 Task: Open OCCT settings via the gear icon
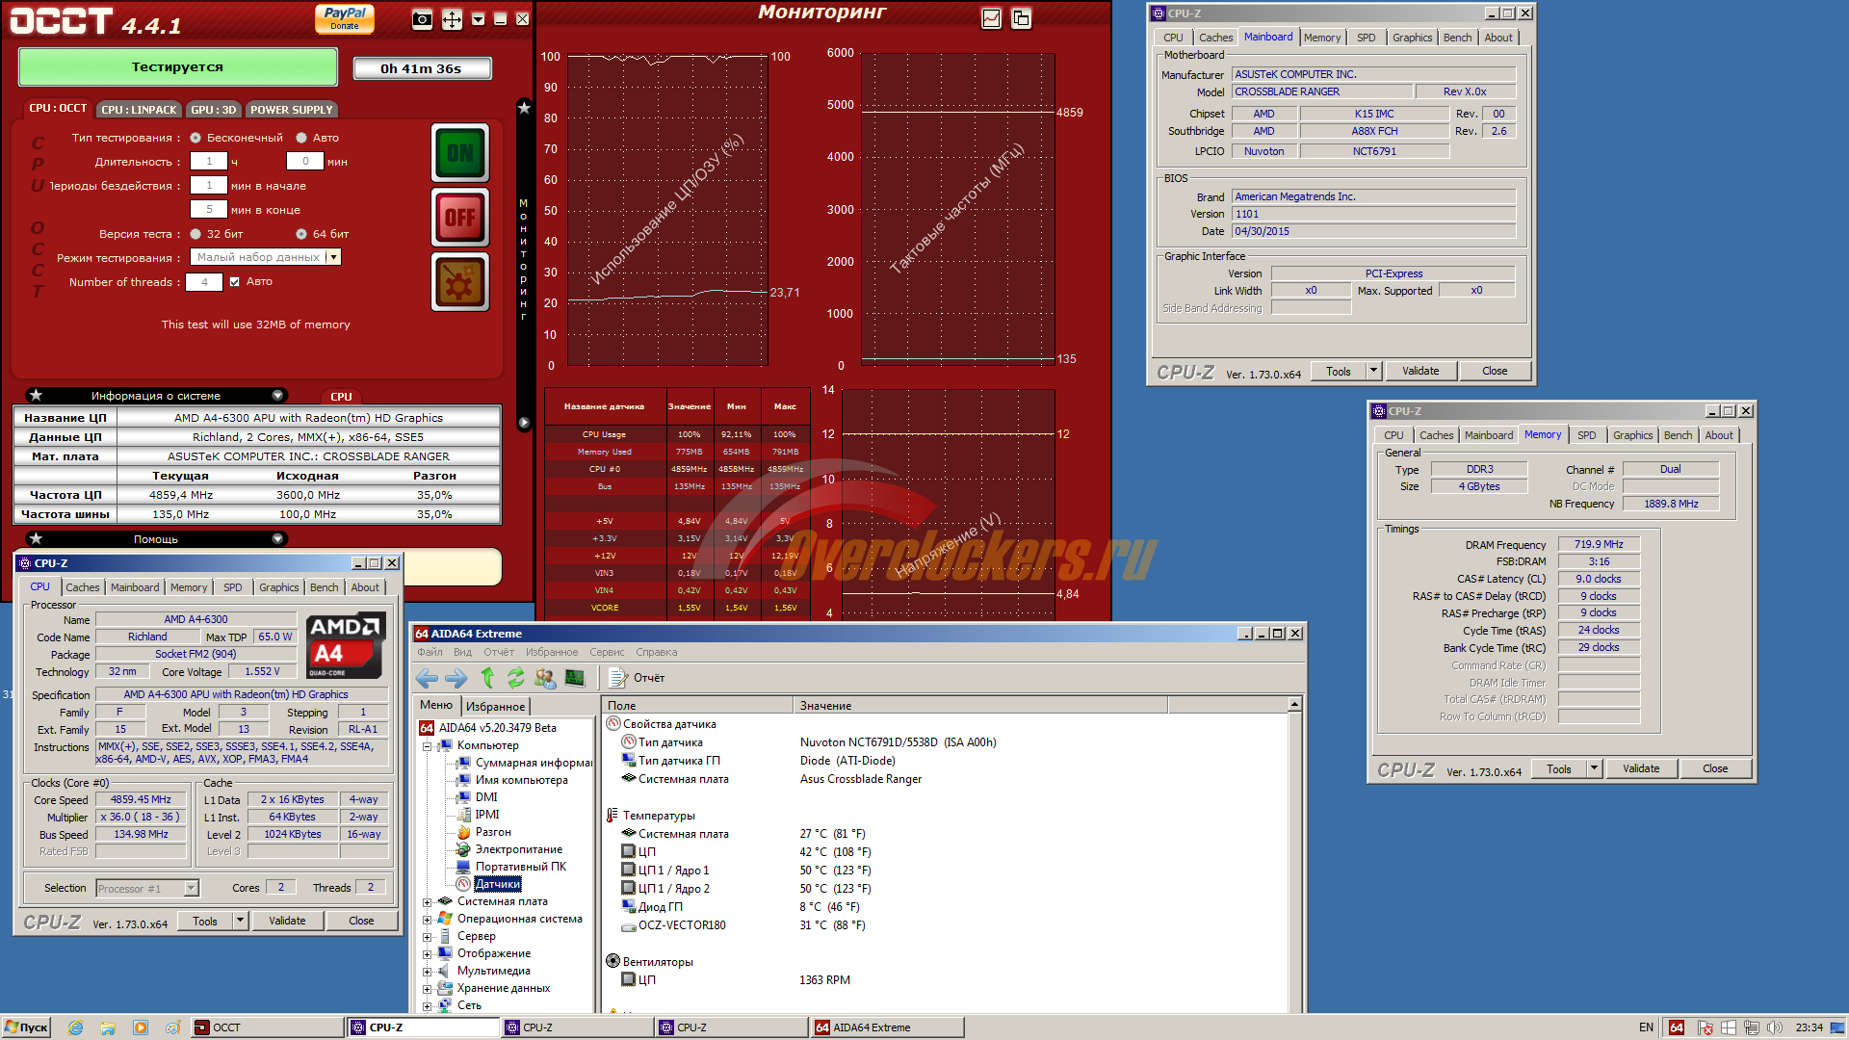(460, 282)
